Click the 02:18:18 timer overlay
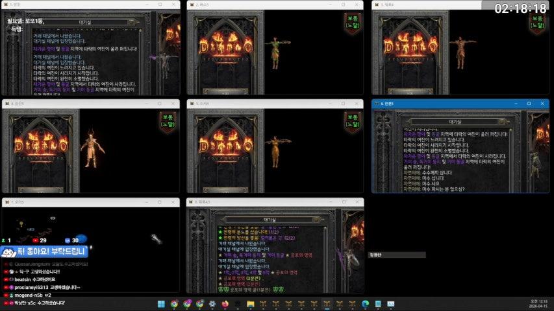Screen dimensions: 554x311 click(x=520, y=8)
